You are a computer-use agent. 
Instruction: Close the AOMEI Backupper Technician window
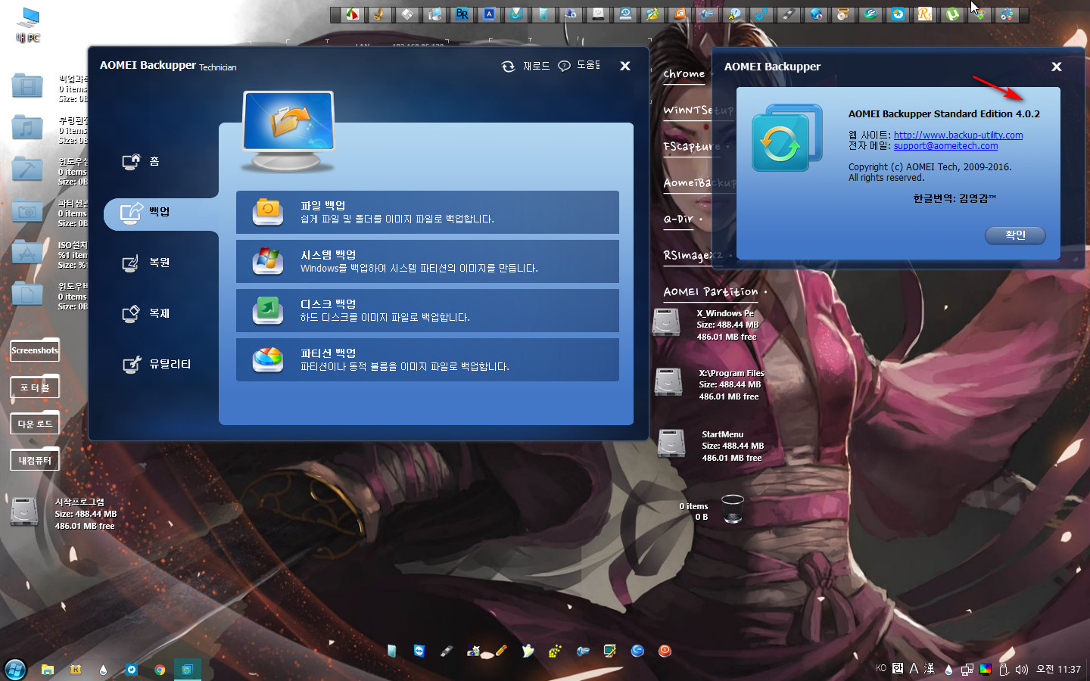(x=625, y=66)
